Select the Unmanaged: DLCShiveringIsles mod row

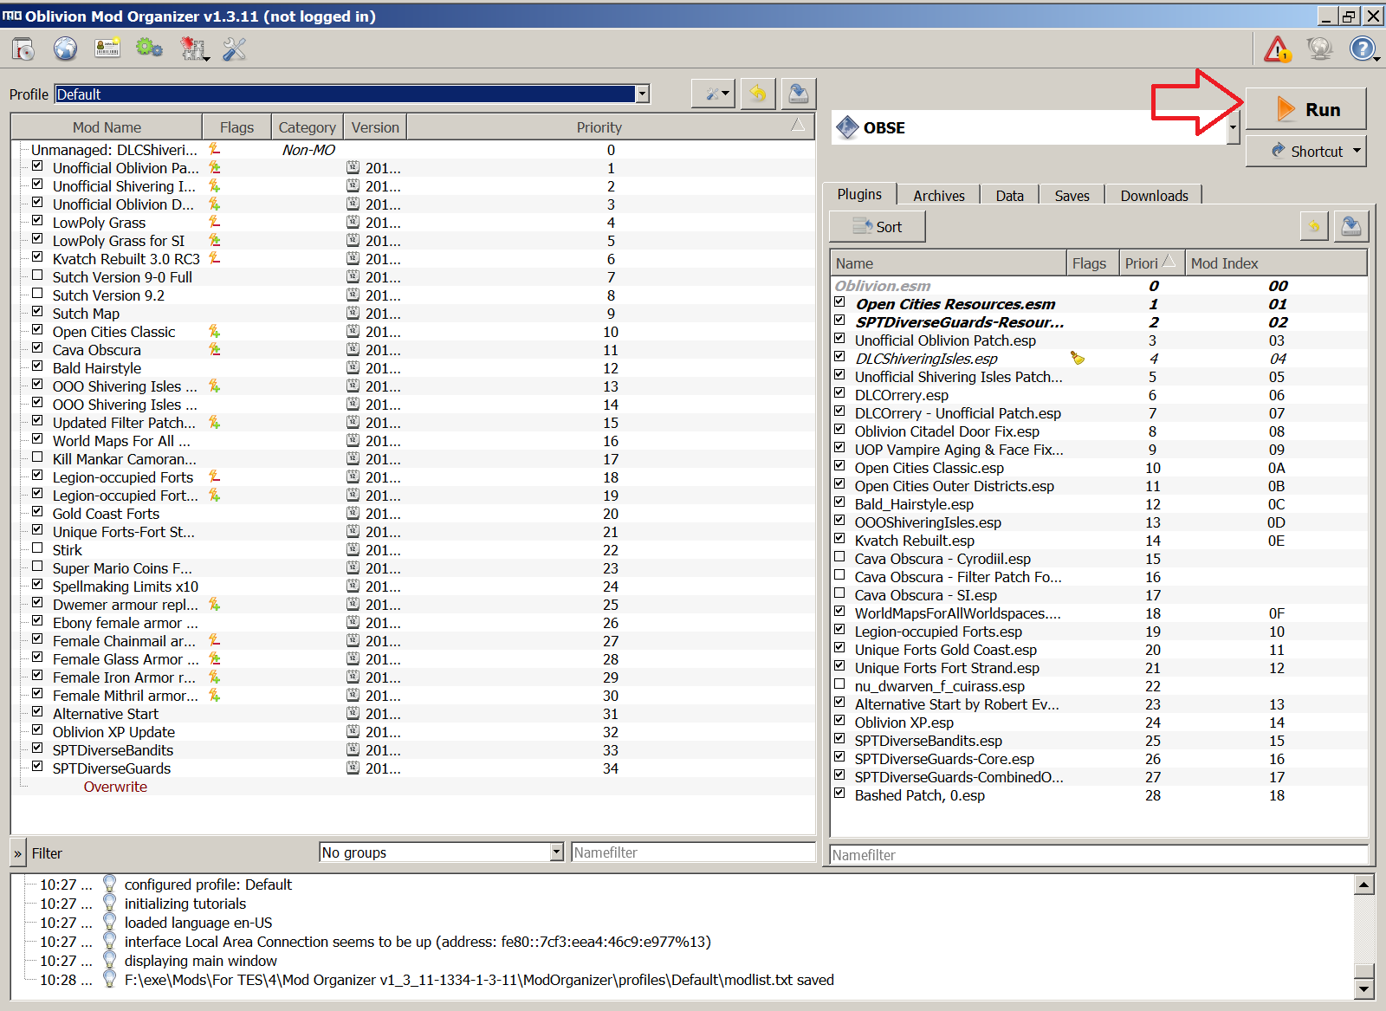click(413, 149)
